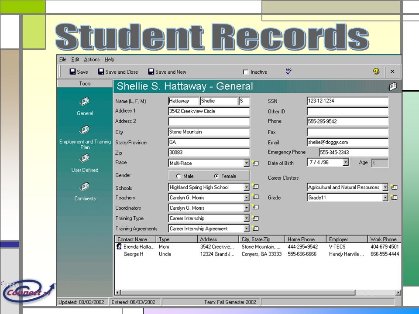Click the edit-list icon beside Training Type
This screenshot has width=419, height=314.
255,218
